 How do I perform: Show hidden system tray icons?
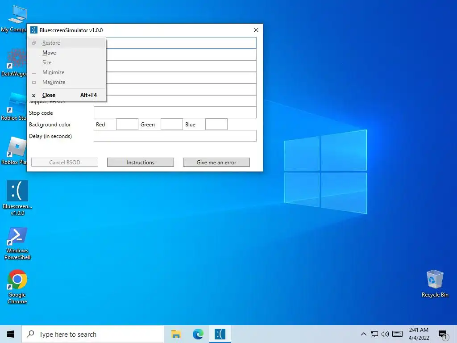tap(363, 334)
